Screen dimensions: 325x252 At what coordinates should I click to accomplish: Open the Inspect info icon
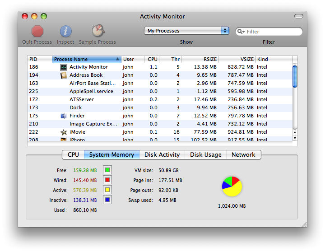click(66, 31)
